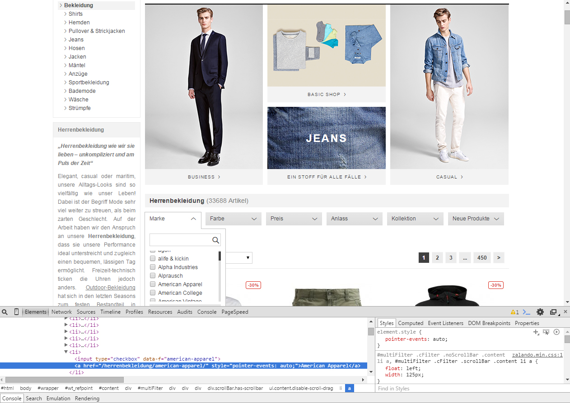Go to results page 3
Screen dimensions: 570x403
coord(450,258)
